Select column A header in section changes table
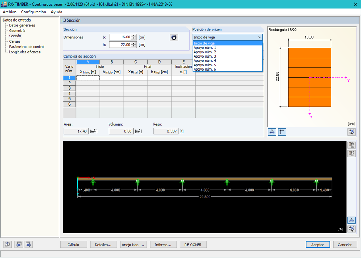Screen dimensions: 361x258 88,62
